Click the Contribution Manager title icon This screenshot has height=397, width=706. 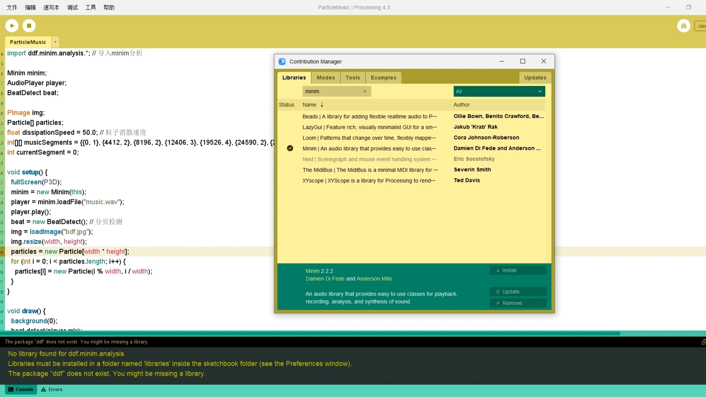pyautogui.click(x=282, y=61)
